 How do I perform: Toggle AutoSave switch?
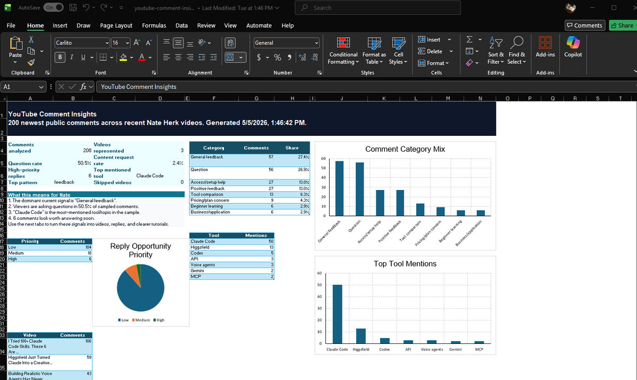pos(54,7)
